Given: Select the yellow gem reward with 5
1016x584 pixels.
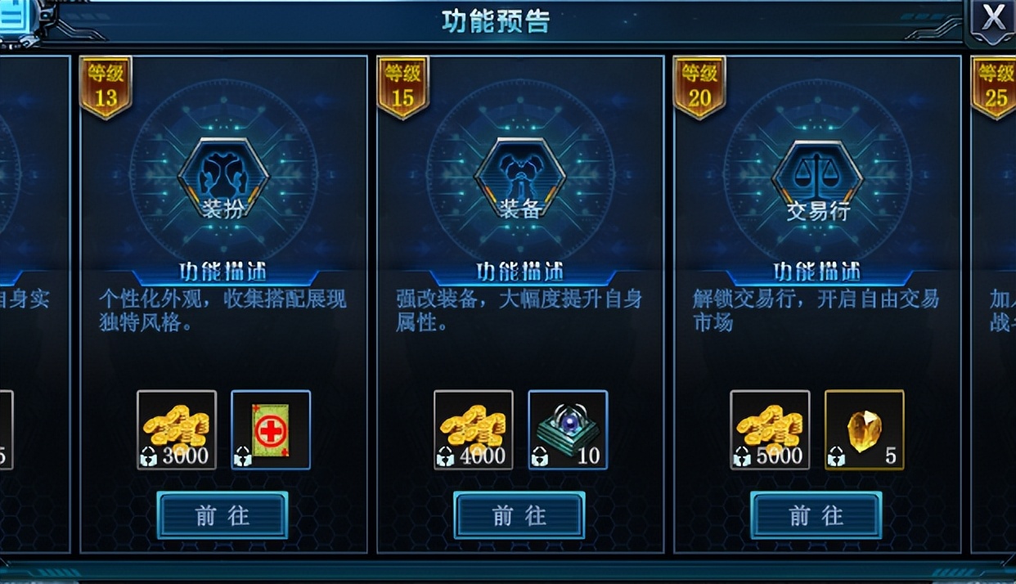Looking at the screenshot, I should click(x=865, y=430).
